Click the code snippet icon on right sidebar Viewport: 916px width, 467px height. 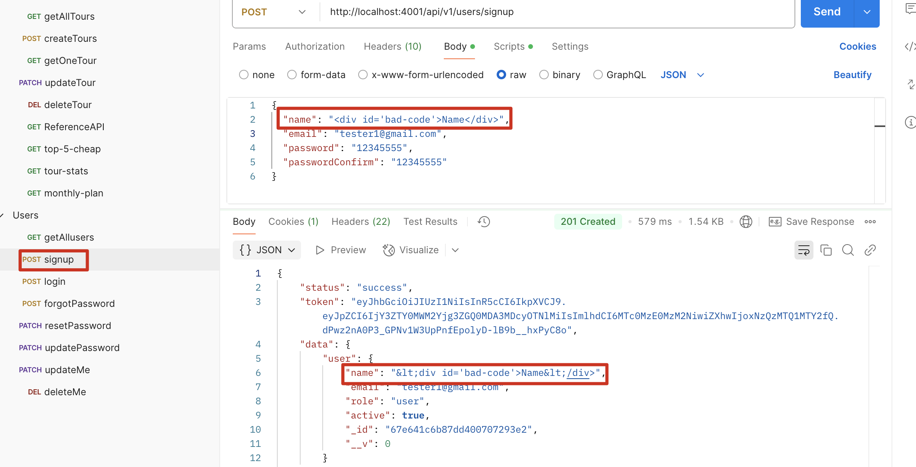(x=910, y=47)
